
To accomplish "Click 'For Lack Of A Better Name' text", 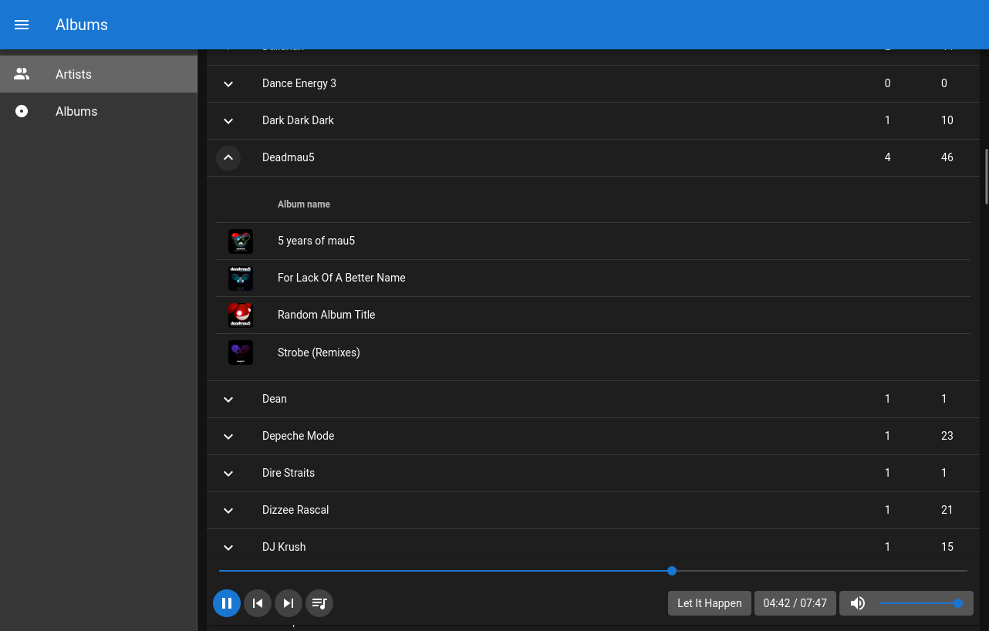I will (341, 278).
